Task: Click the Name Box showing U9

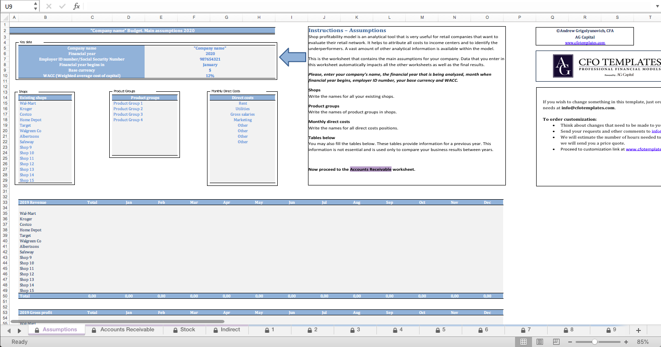Action: point(17,6)
